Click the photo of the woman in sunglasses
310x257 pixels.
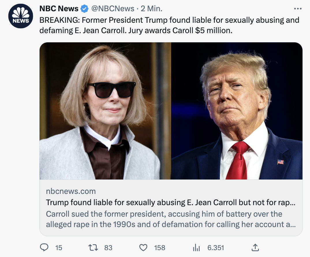[x=105, y=111]
